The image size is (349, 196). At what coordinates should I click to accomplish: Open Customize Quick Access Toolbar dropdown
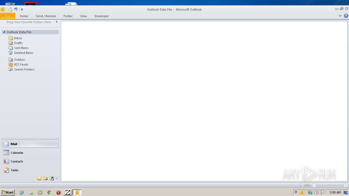point(22,10)
